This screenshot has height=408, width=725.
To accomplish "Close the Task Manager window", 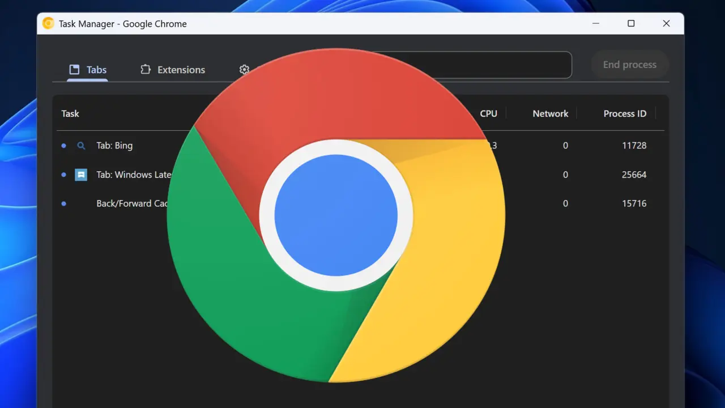I will [666, 24].
